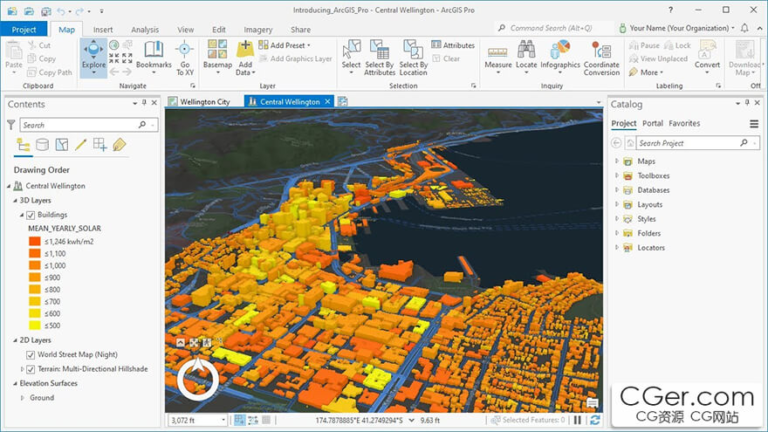Image resolution: width=768 pixels, height=432 pixels.
Task: Switch to List By Editing pencil
Action: coord(81,145)
